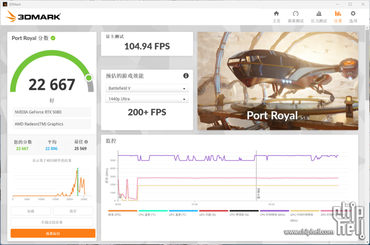Open the Benchmarks (基准测试) gauge icon
Image resolution: width=370 pixels, height=245 pixels.
296,14
